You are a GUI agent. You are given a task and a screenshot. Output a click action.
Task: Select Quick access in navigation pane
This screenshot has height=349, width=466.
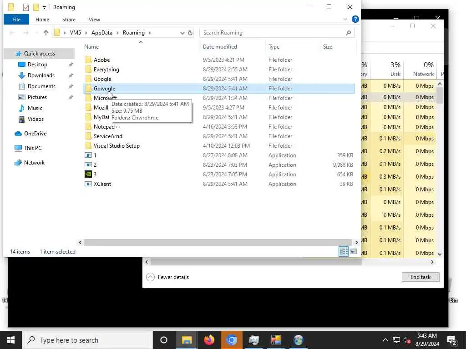click(39, 54)
